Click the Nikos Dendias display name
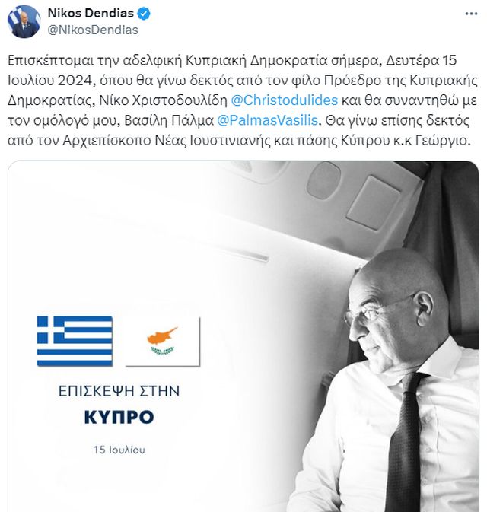 pos(91,14)
